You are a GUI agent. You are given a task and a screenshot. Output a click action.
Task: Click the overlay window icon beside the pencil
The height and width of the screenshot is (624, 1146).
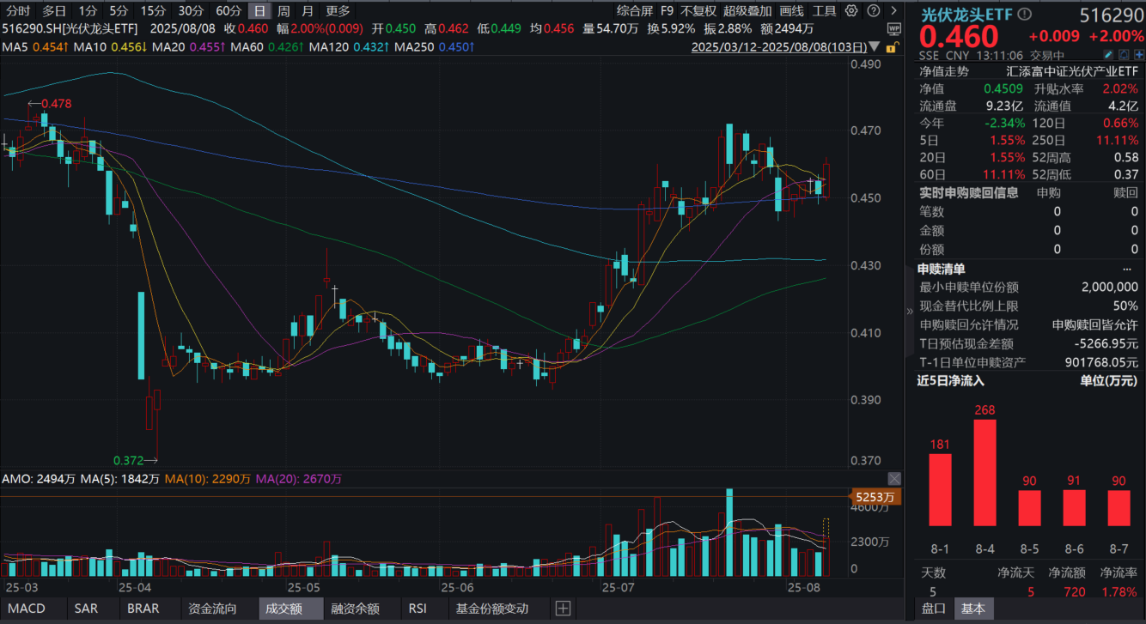point(1124,54)
